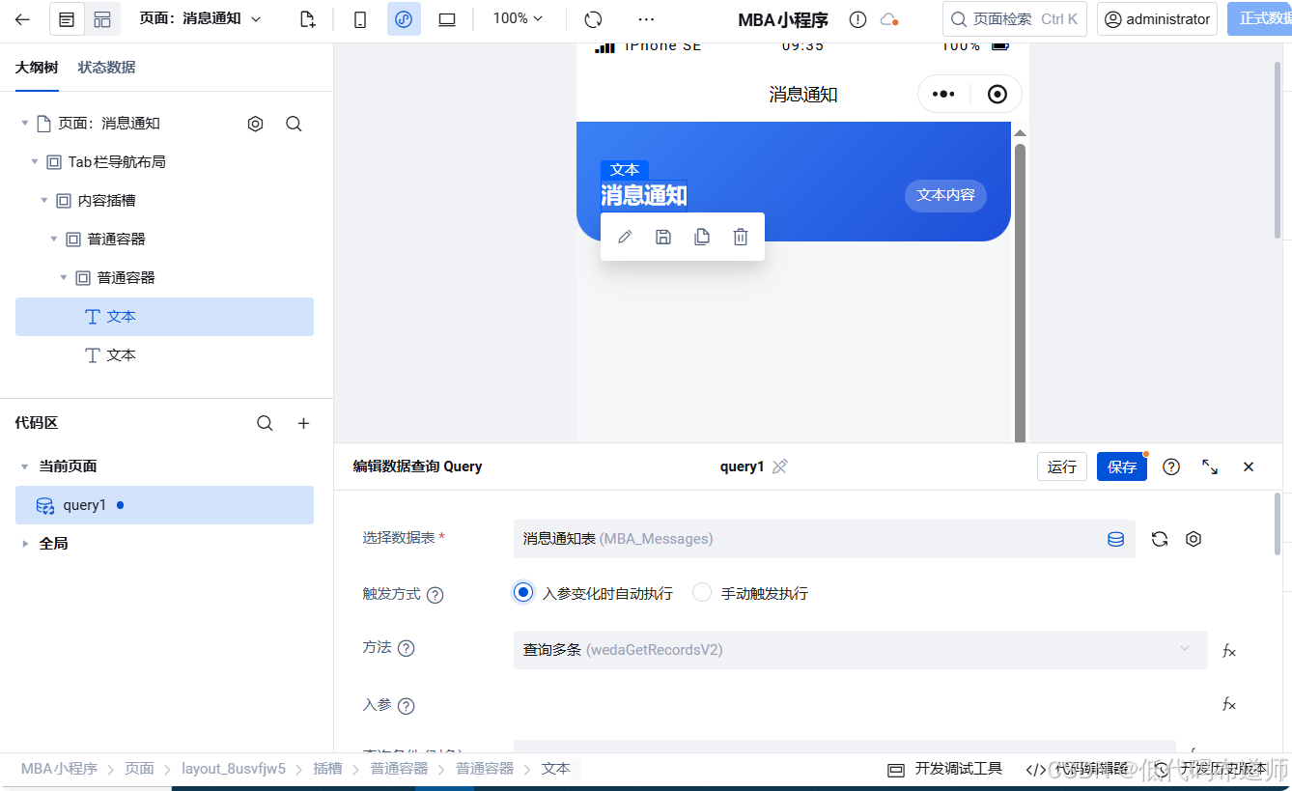The height and width of the screenshot is (791, 1292).
Task: Click the pin icon next to query1 title
Action: point(780,466)
